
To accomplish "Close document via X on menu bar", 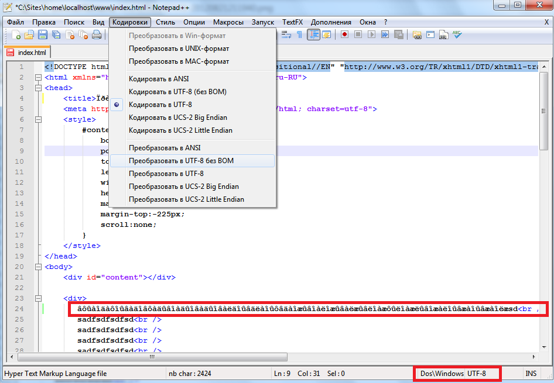I will point(546,22).
